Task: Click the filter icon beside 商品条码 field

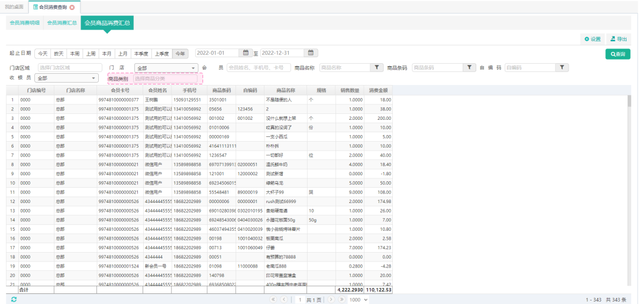Action: click(469, 68)
